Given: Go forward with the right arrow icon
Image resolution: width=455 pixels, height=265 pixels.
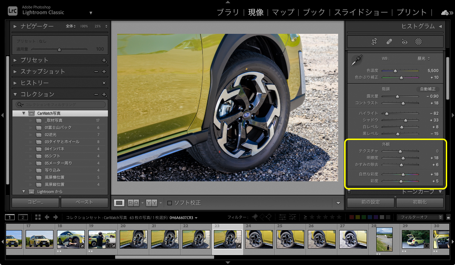Looking at the screenshot, I should point(56,217).
